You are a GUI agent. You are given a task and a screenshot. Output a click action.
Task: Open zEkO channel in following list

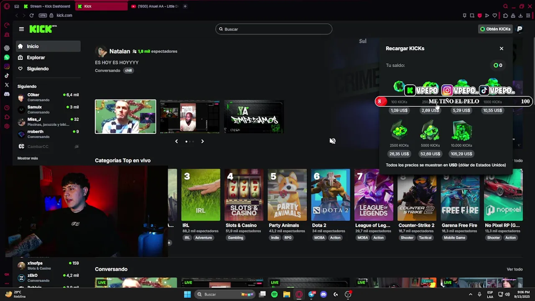(x=48, y=278)
